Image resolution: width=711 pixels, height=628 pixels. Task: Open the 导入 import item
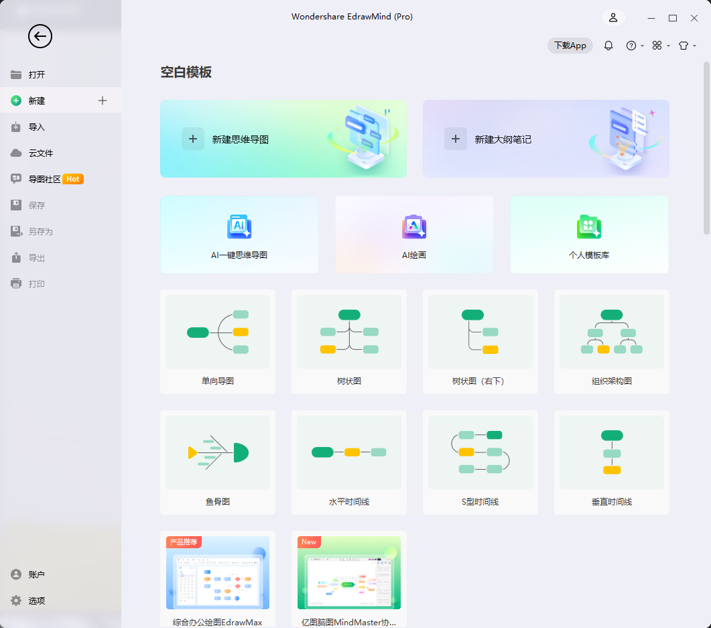click(x=60, y=127)
